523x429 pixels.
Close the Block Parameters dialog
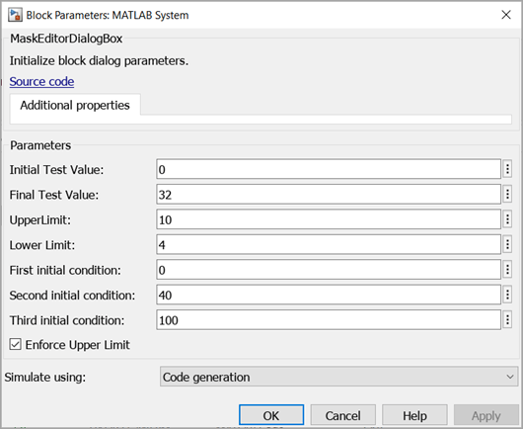click(506, 15)
